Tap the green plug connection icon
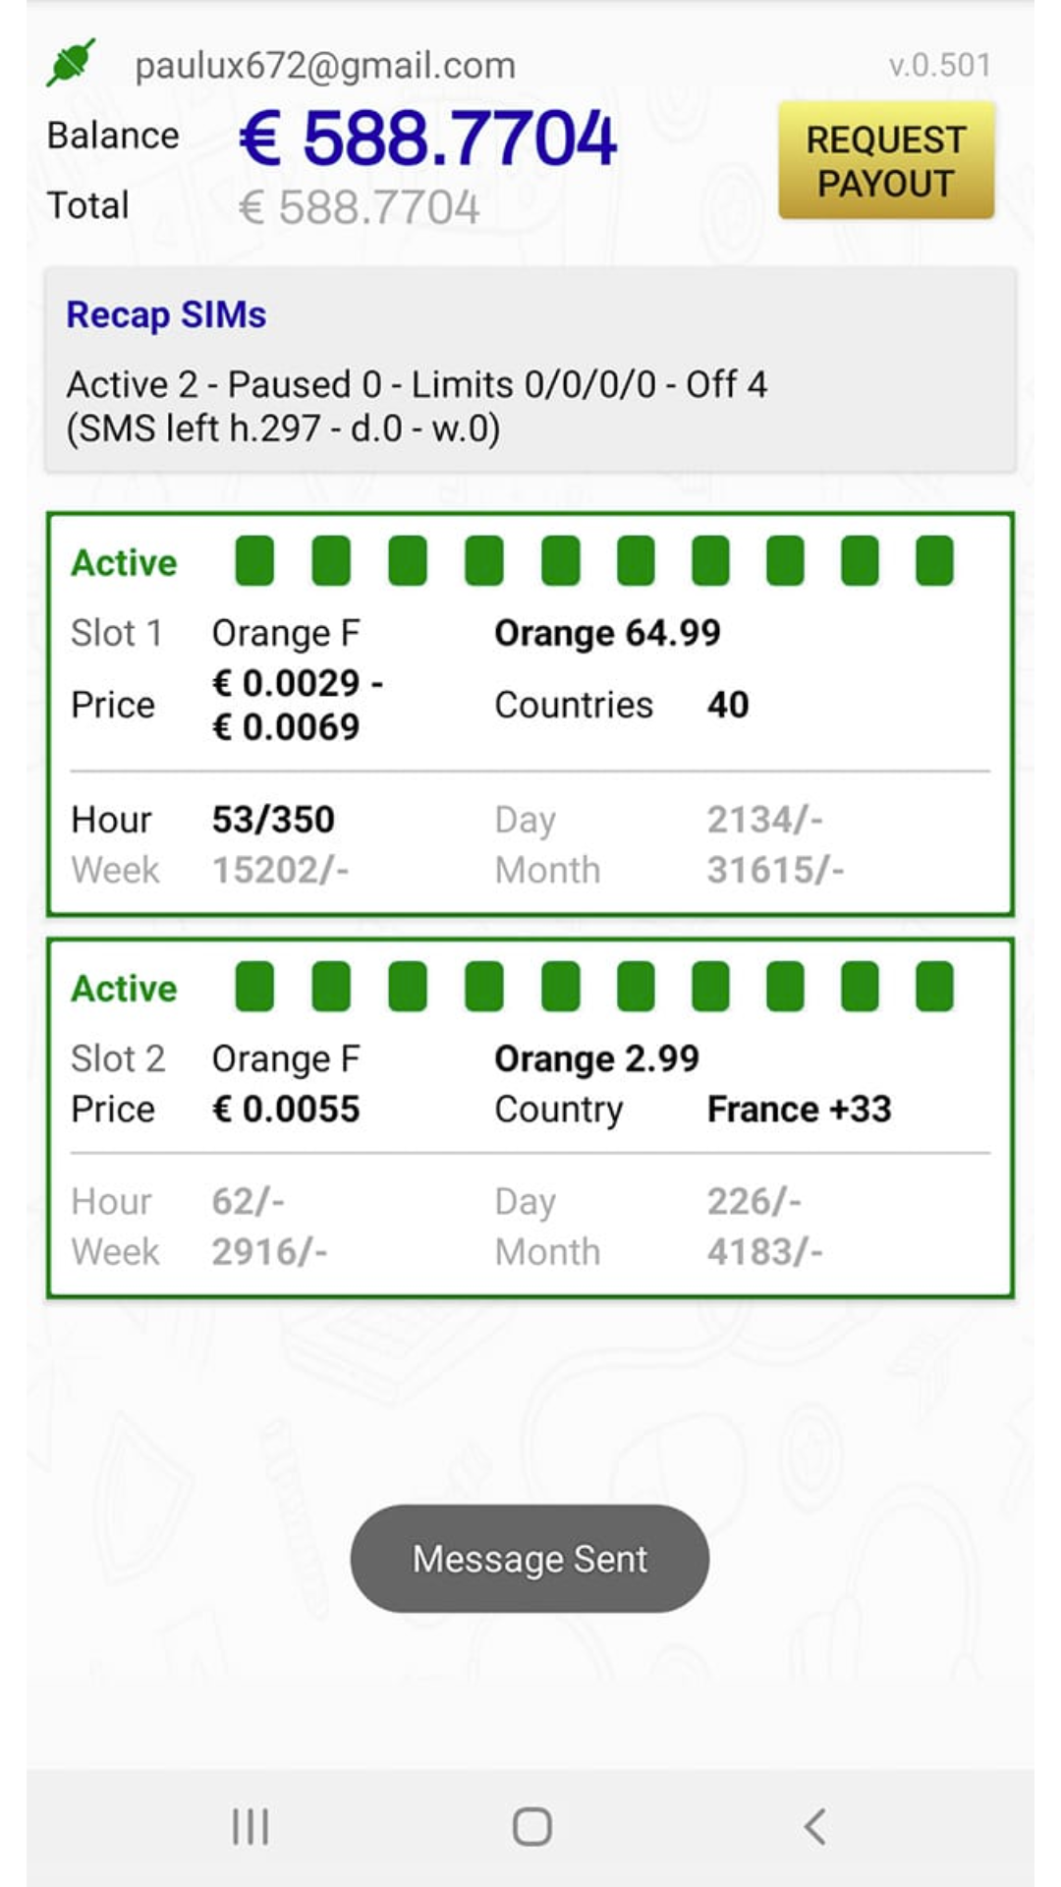Image resolution: width=1061 pixels, height=1887 pixels. [71, 63]
